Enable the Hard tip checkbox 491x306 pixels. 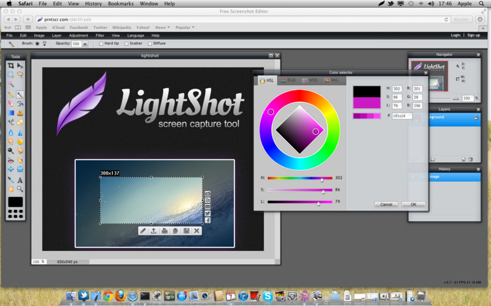point(101,44)
